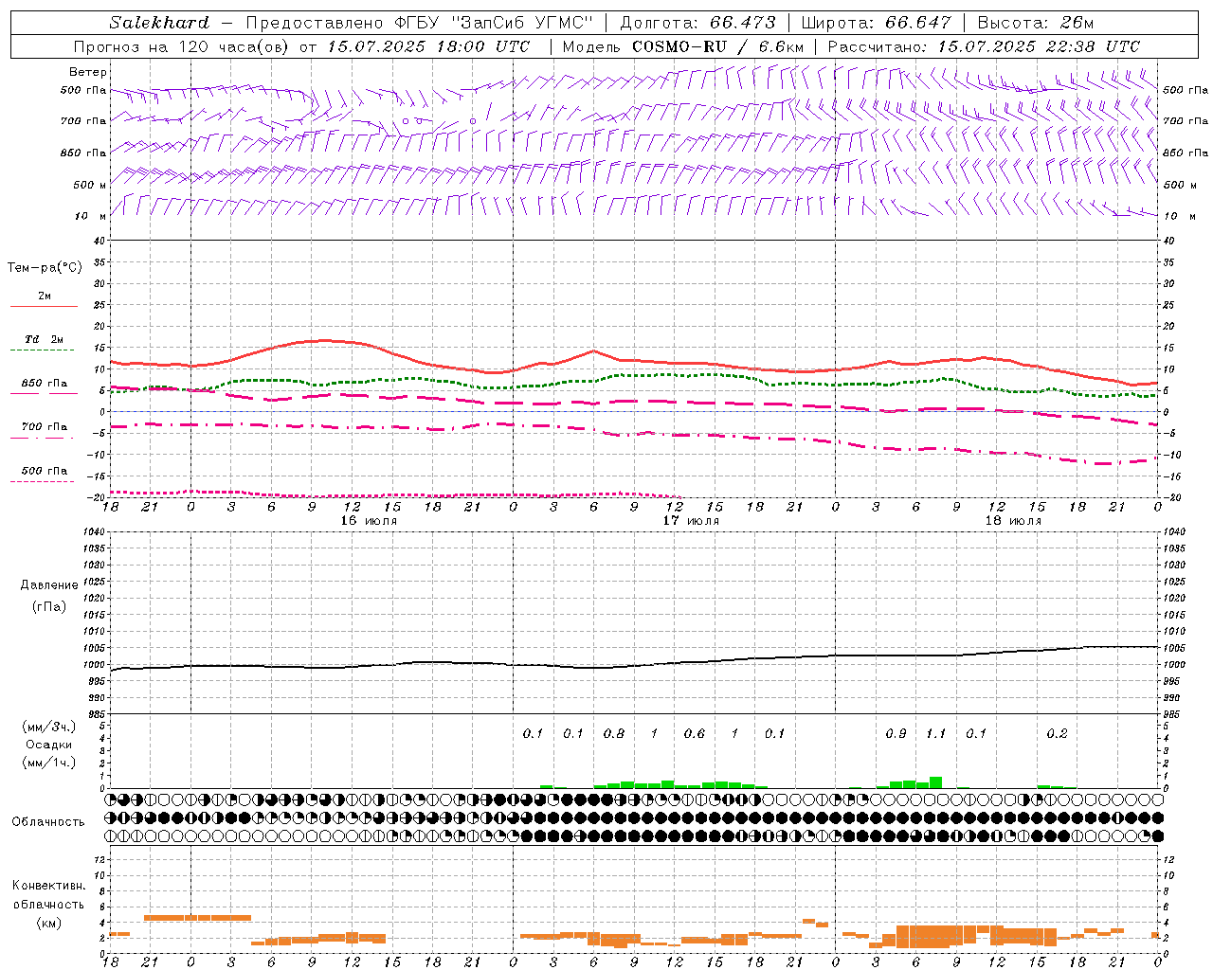The height and width of the screenshot is (970, 1213).
Task: Click the Давление panel label
Action: [49, 585]
